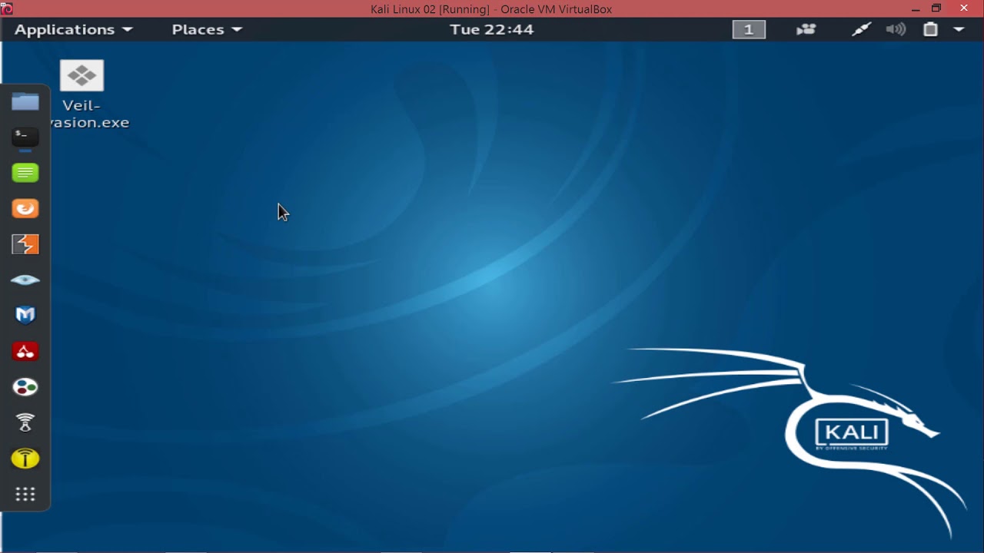Open the Tue 22:44 clock calendar
The height and width of the screenshot is (553, 984).
492,29
